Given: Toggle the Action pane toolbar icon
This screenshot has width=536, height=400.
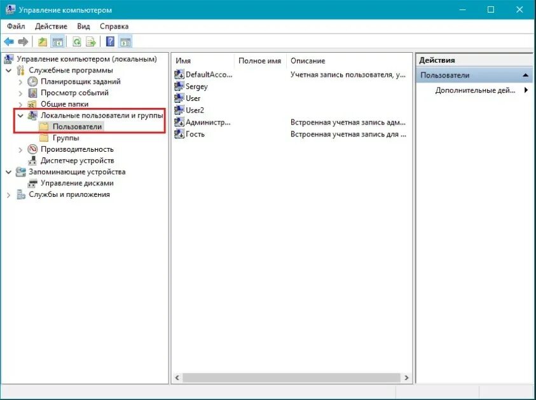Looking at the screenshot, I should tap(125, 42).
